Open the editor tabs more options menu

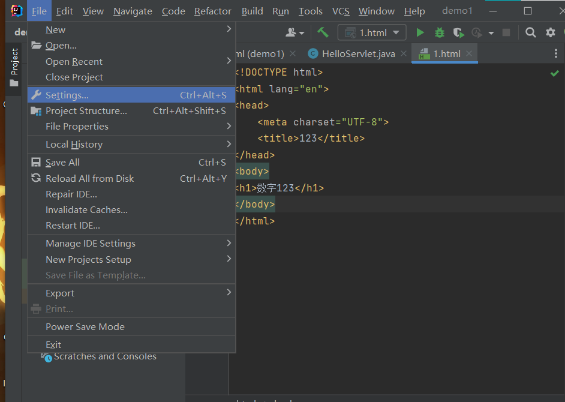(555, 53)
